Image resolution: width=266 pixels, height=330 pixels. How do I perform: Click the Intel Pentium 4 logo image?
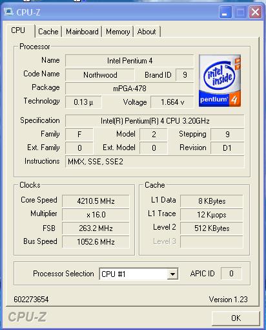[x=220, y=80]
